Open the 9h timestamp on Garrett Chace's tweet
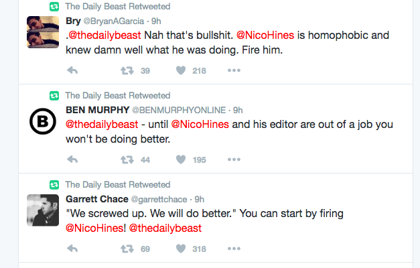This screenshot has width=420, height=268. click(x=199, y=200)
